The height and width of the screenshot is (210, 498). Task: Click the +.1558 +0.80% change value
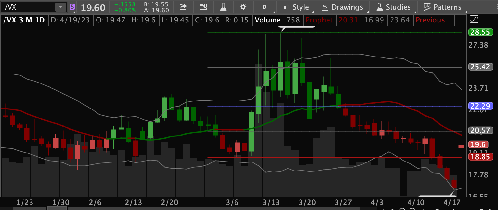[x=125, y=7]
